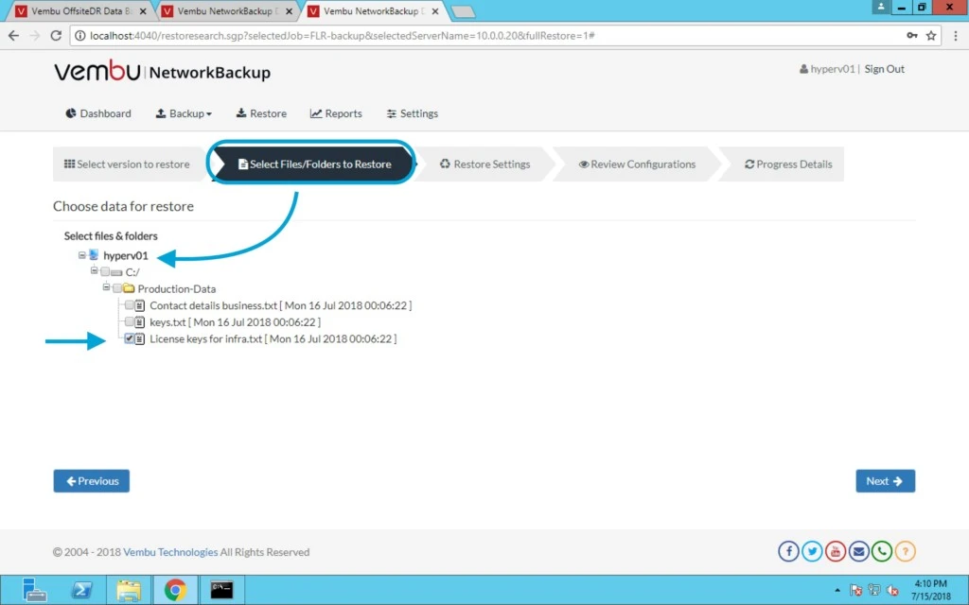Image resolution: width=969 pixels, height=605 pixels.
Task: Click the email contact icon in footer
Action: pos(858,551)
